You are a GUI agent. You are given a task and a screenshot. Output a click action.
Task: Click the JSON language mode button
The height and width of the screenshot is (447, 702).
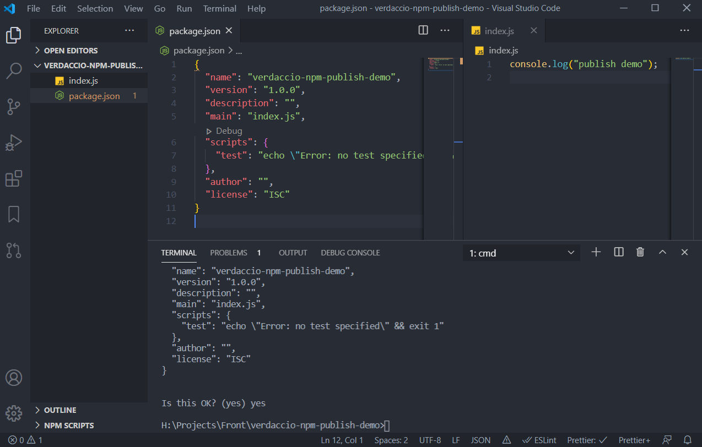(480, 440)
